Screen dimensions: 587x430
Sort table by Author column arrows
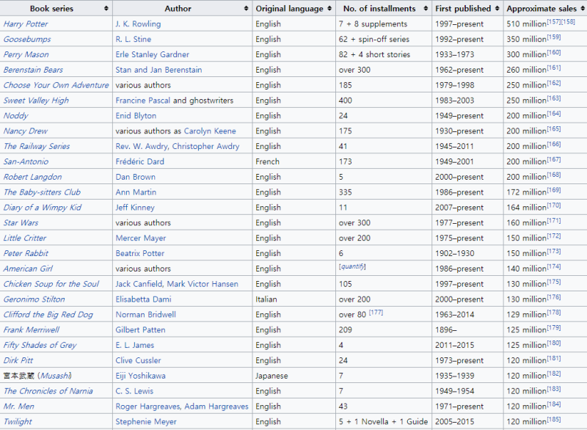pos(246,8)
